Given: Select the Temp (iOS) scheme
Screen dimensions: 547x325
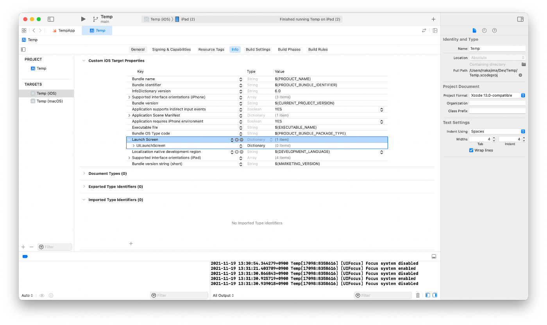Looking at the screenshot, I should (x=157, y=19).
